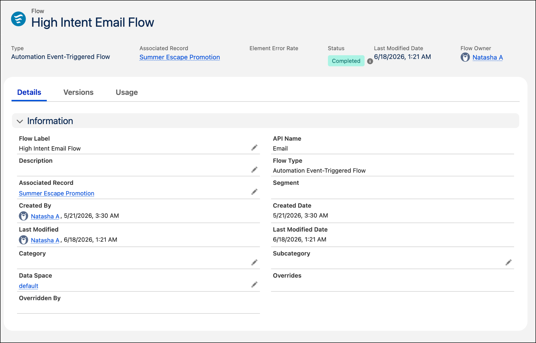Collapse the Information section chevron
The width and height of the screenshot is (536, 343).
click(x=20, y=121)
